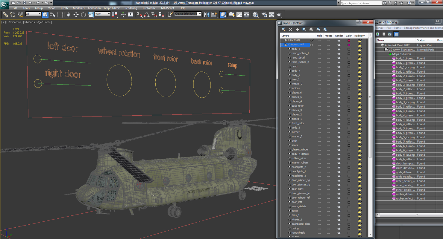Click the Mirror tool icon
Screen dimensions: 443x239
tap(207, 14)
